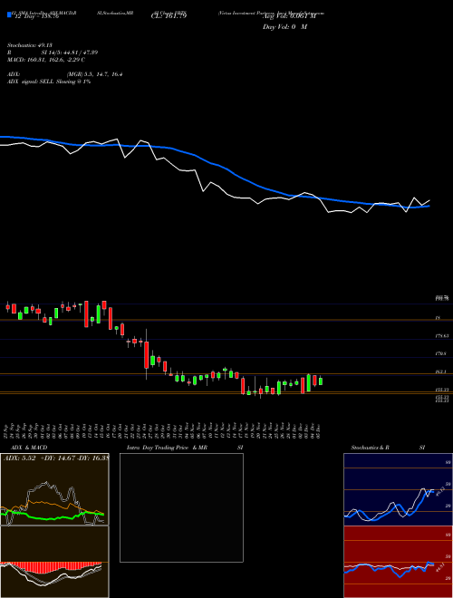Image resolution: width=453 pixels, height=598 pixels.
Task: Select the '(MGR) 5.5, 14.7, 16.4' ADX values
Action: 94,74
